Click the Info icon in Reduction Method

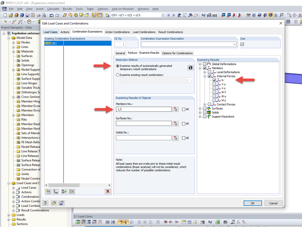click(190, 68)
